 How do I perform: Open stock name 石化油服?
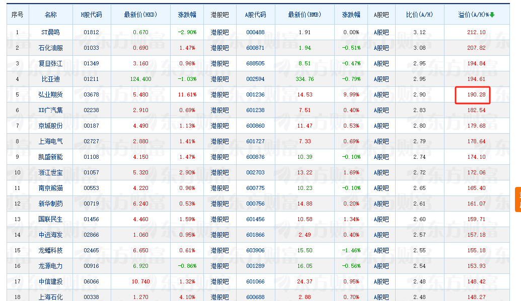click(x=50, y=48)
